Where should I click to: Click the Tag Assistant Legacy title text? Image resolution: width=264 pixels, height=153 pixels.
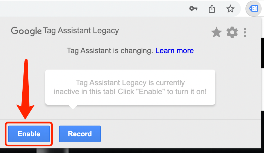(x=81, y=31)
